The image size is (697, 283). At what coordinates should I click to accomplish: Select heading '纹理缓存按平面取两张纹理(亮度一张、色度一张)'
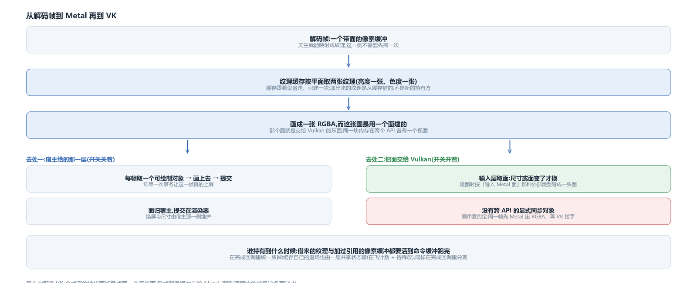click(x=348, y=81)
